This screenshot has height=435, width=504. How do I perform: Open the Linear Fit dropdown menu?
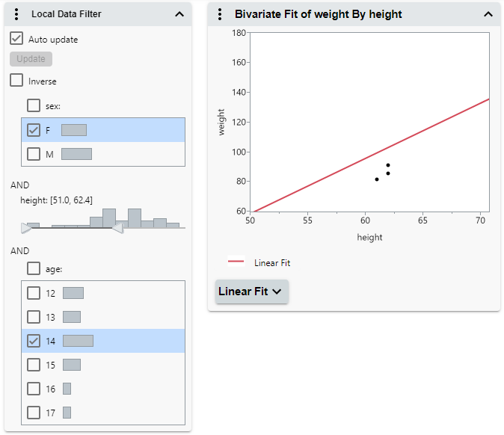point(251,291)
